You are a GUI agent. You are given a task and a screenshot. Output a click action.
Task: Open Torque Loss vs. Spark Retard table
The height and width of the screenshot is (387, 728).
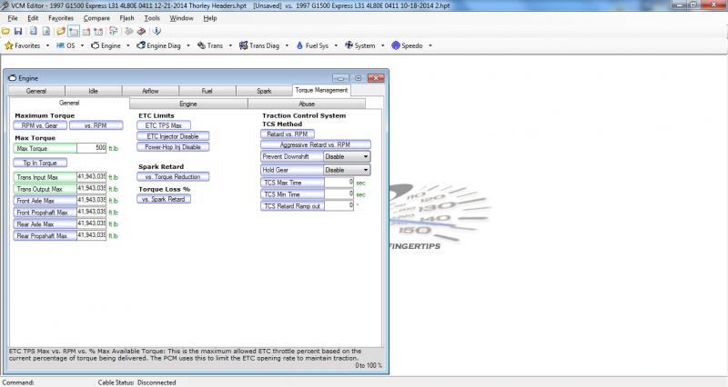164,199
